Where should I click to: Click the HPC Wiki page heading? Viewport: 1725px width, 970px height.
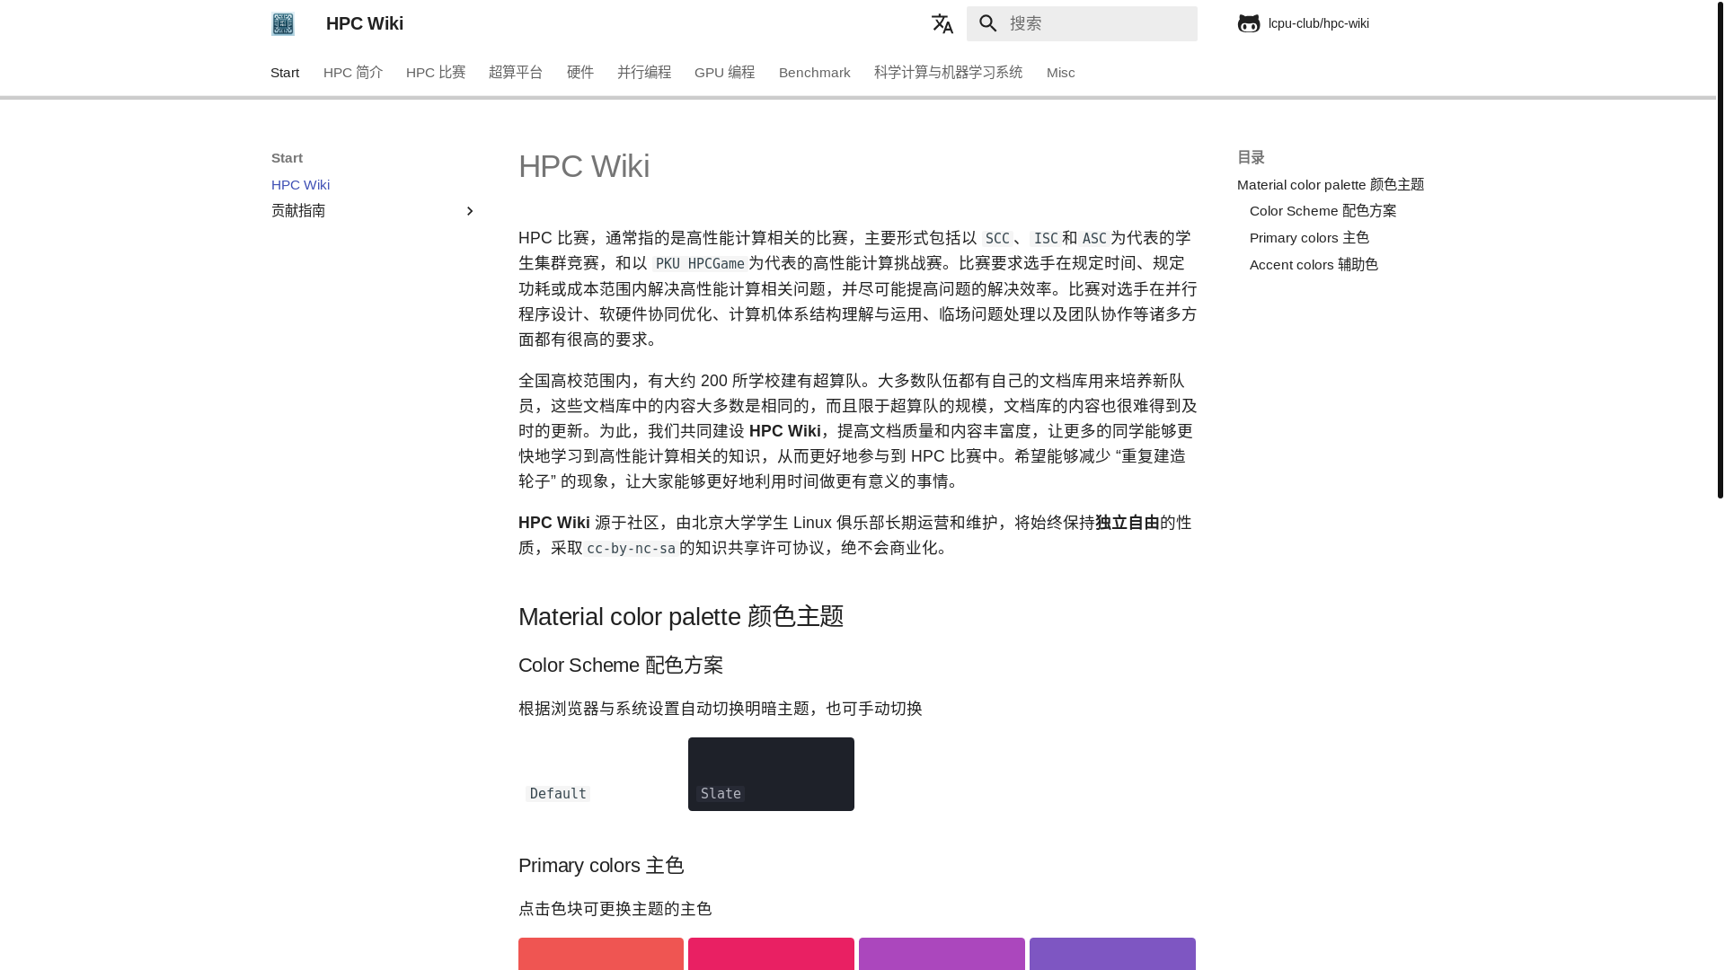point(584,166)
